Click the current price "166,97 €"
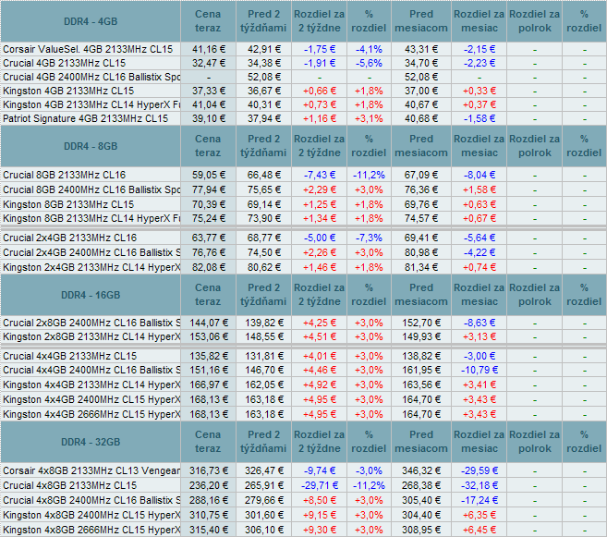 click(x=209, y=384)
